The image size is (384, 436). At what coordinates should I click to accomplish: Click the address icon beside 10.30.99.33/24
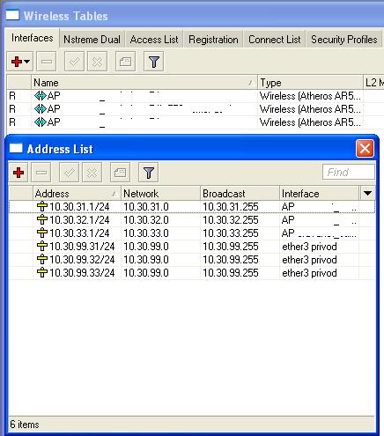[x=42, y=272]
